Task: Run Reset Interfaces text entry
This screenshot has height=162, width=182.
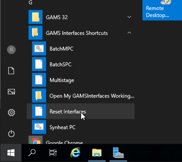Action: 68,112
